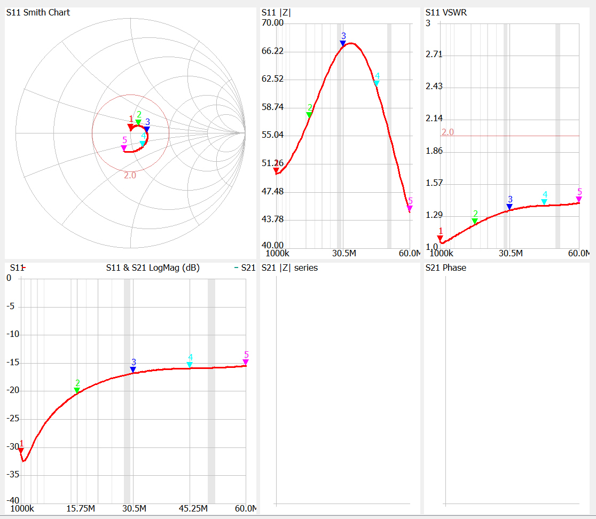Click blue marker 3 on the Smith chart

pyautogui.click(x=147, y=129)
